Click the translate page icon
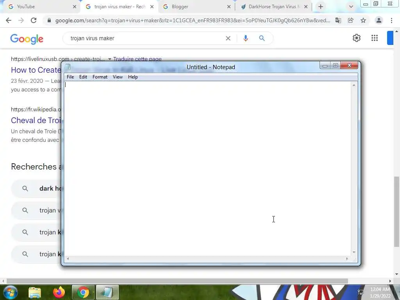The height and width of the screenshot is (300, 400). (x=338, y=20)
